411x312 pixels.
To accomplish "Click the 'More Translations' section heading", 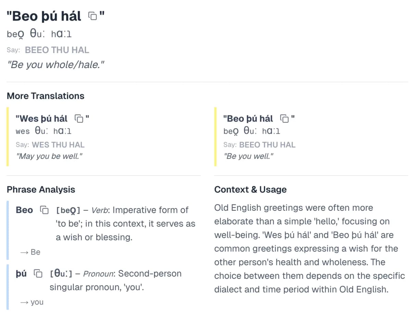I will tap(46, 96).
